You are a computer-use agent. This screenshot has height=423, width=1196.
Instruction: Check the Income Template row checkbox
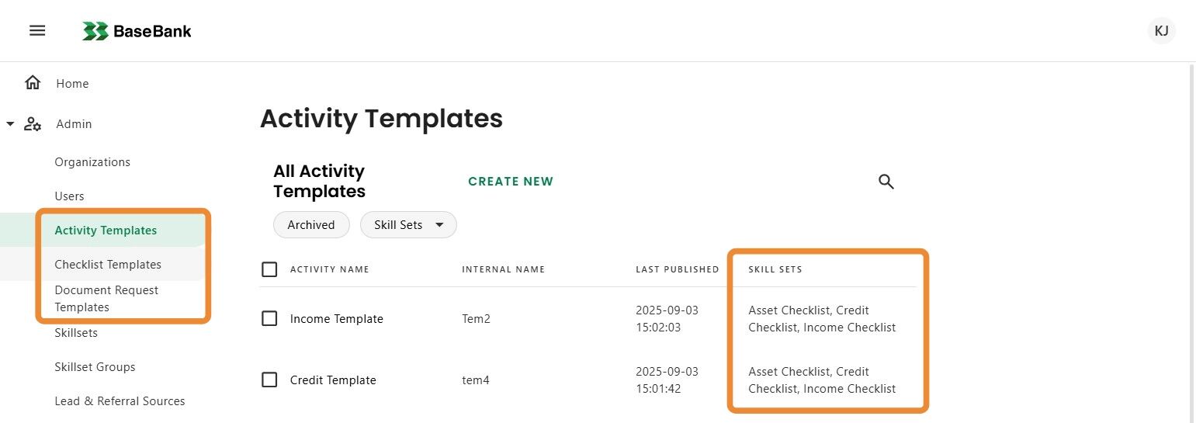pyautogui.click(x=269, y=318)
